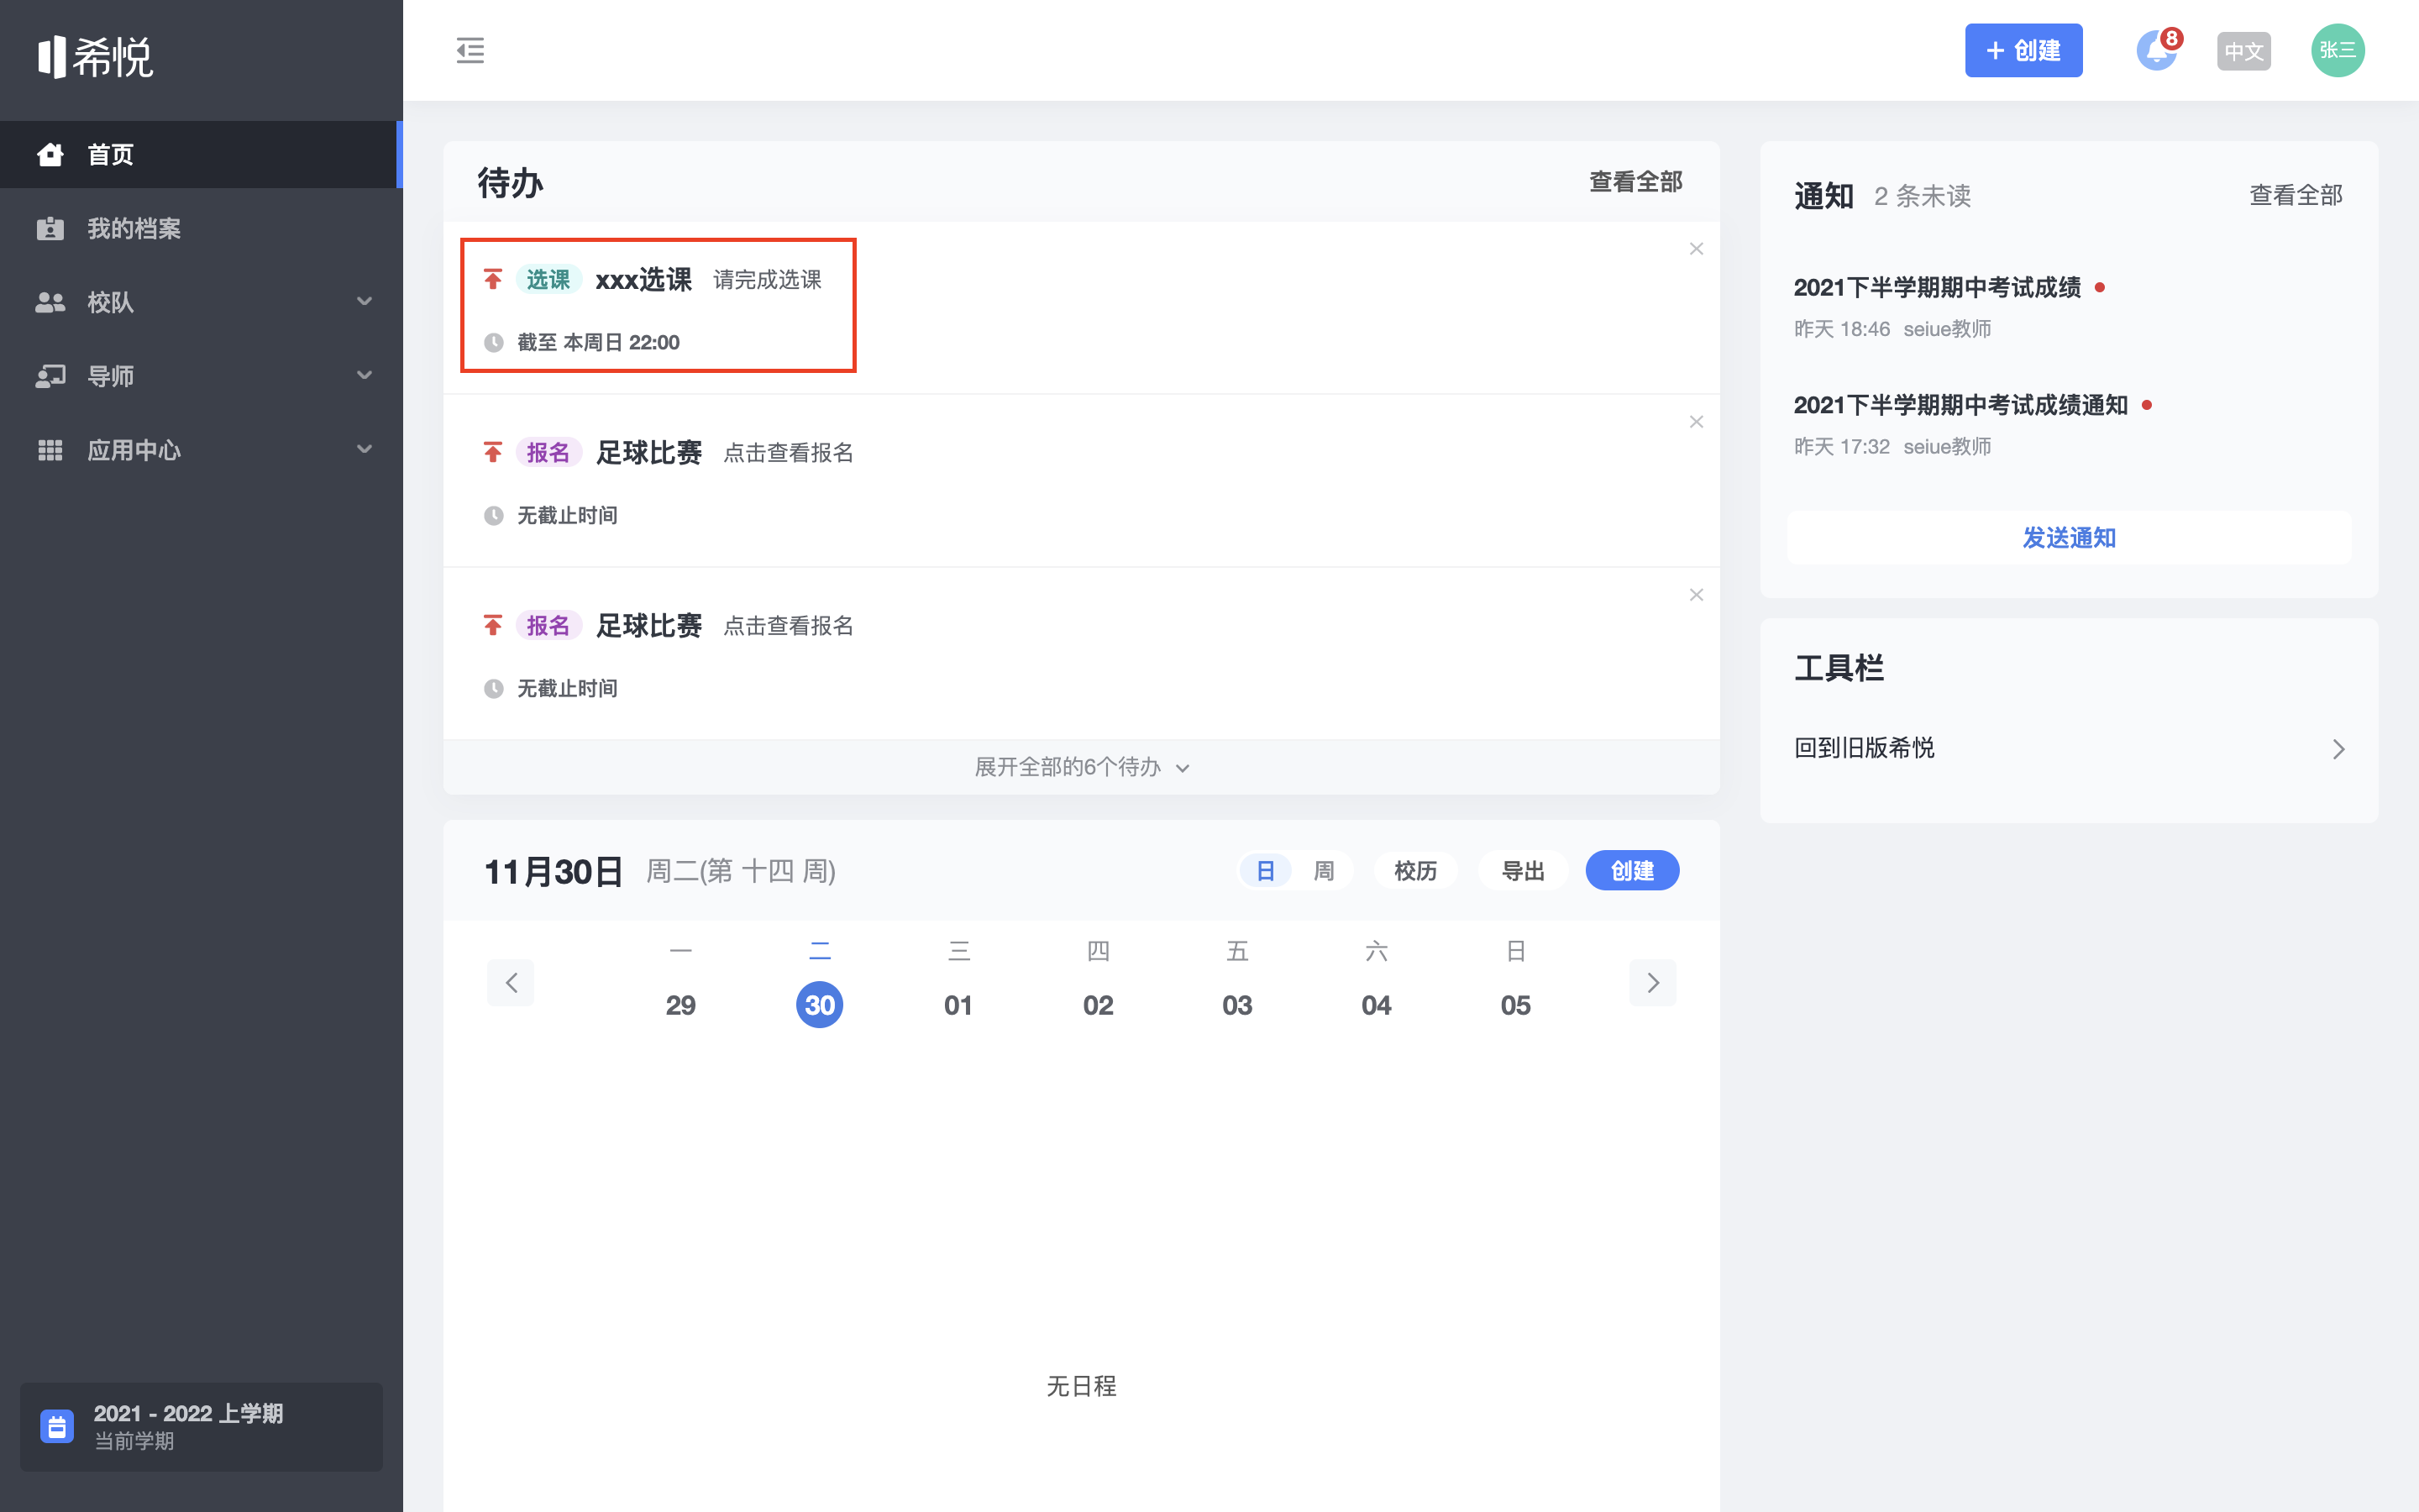
Task: Dismiss the xxx选课 todo item
Action: (1697, 248)
